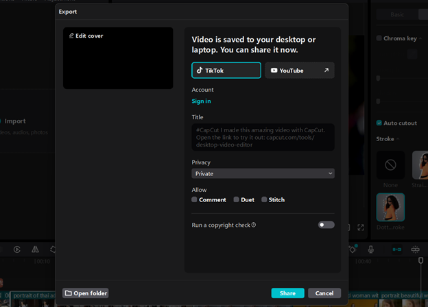Image resolution: width=428 pixels, height=307 pixels.
Task: Click the second Chroma key slider handle
Action: tap(378, 101)
